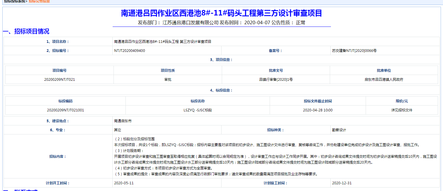443x191 pixels.
Task: Click the 招标公告信息 breadcrumb link
Action: pos(39,1)
